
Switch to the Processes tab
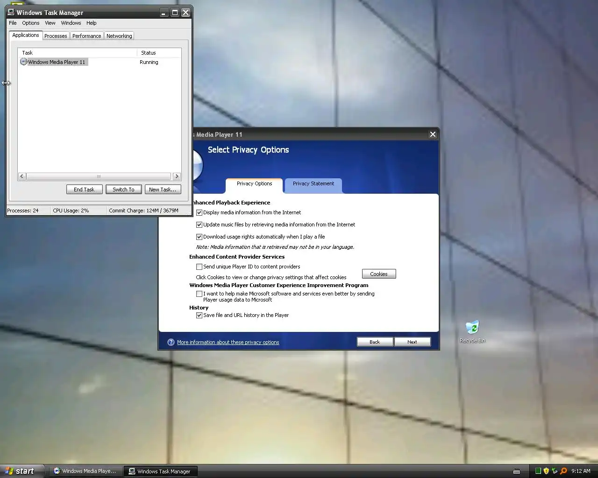(56, 36)
